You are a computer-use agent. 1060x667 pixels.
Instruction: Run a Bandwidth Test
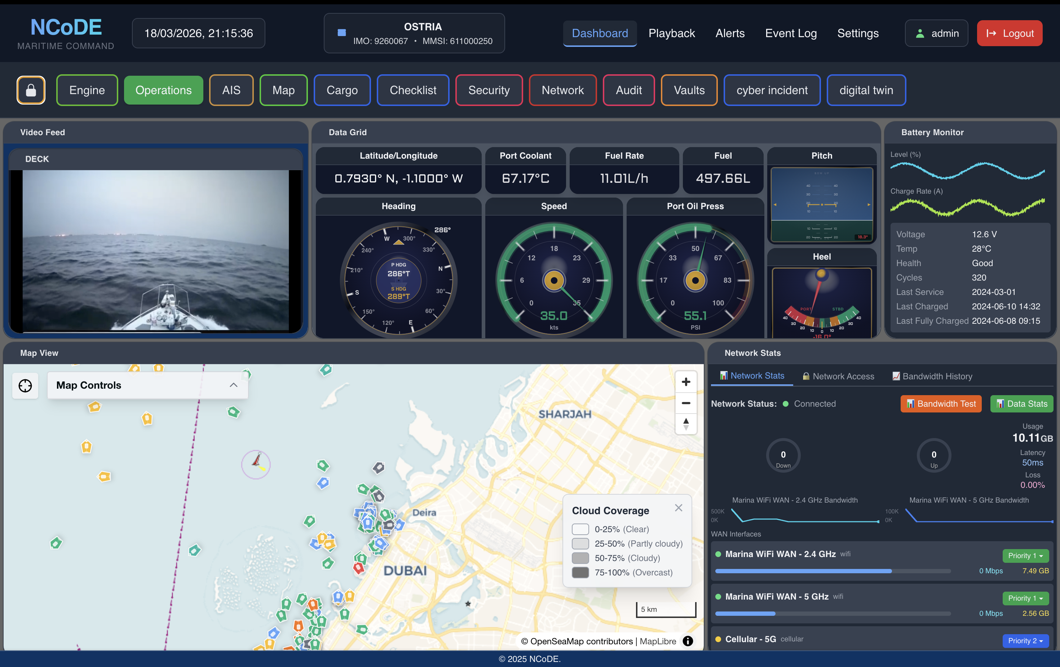pyautogui.click(x=941, y=404)
